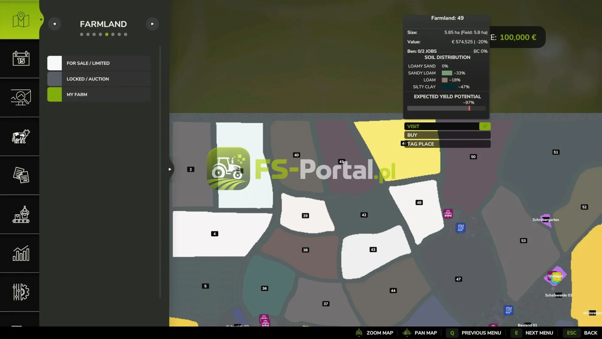This screenshot has height=339, width=602.
Task: Select Tag Place in the farmland menu
Action: pos(447,144)
